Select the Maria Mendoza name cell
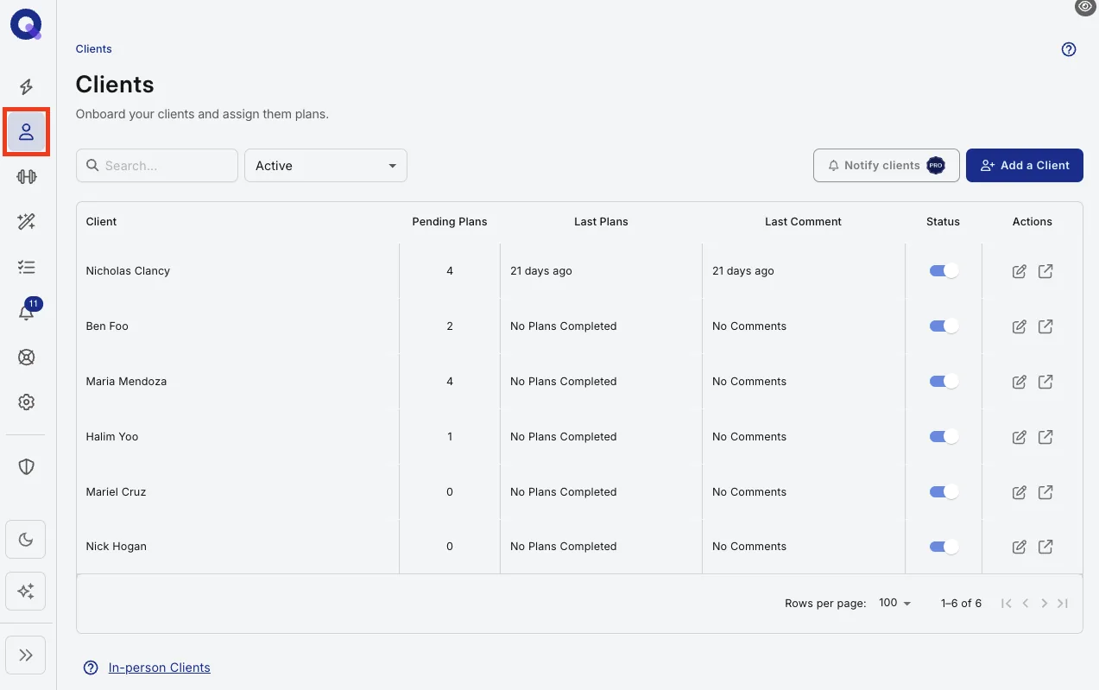The image size is (1099, 690). 237,382
